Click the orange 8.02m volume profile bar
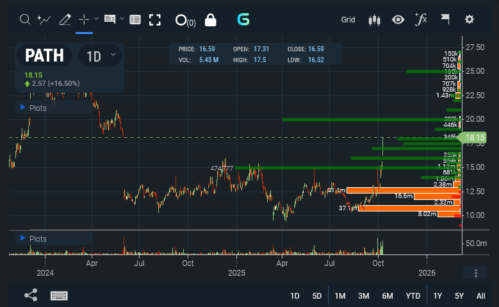The width and height of the screenshot is (499, 307). tap(449, 214)
